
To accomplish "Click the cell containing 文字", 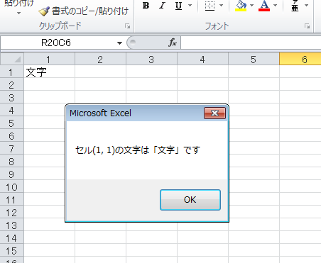I will [49, 72].
